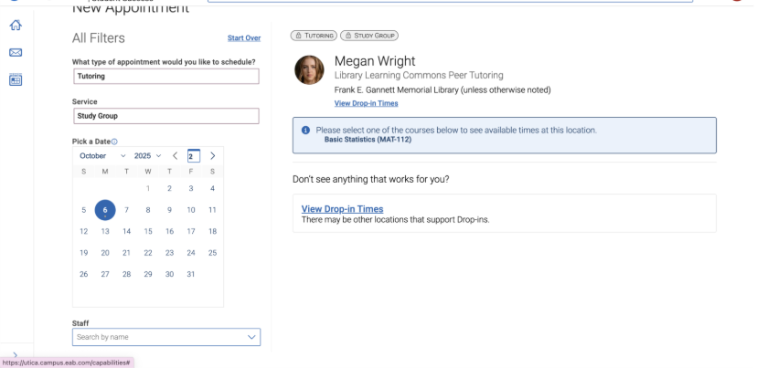Screen dimensions: 757x368
Task: Open the Messages envelope icon
Action: point(16,53)
